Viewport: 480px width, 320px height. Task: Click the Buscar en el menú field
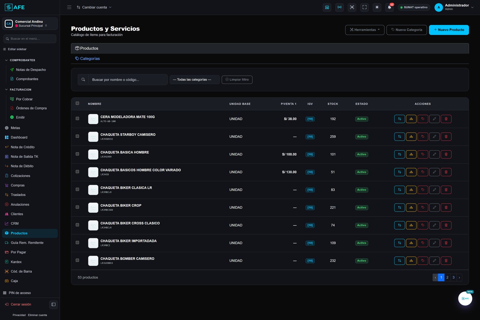[x=30, y=39]
